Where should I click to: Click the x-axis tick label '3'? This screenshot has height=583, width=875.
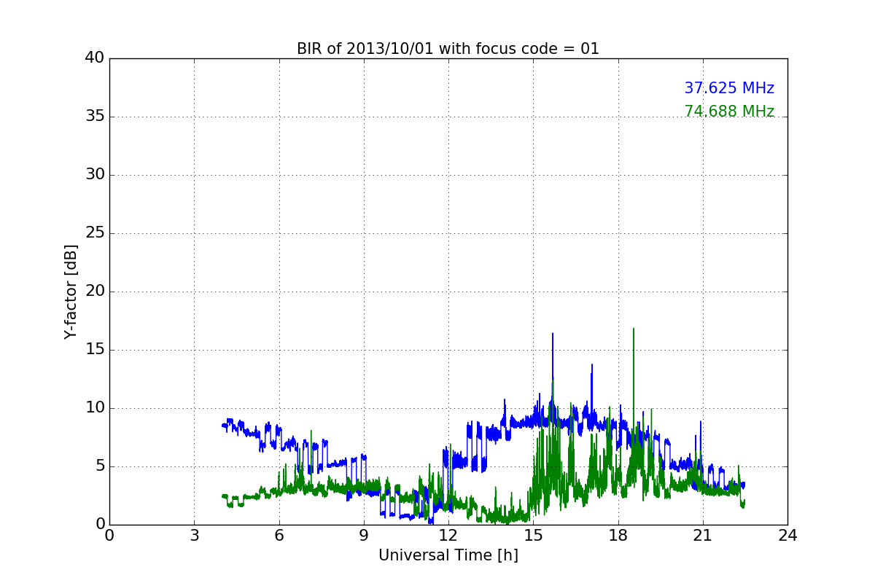[194, 536]
